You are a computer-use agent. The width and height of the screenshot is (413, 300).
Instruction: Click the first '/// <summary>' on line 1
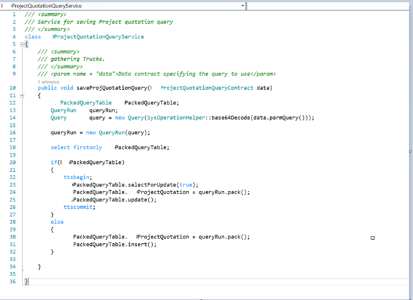(46, 15)
